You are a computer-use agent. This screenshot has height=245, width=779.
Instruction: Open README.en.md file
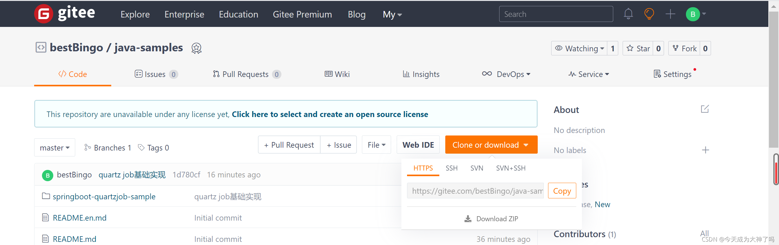80,218
